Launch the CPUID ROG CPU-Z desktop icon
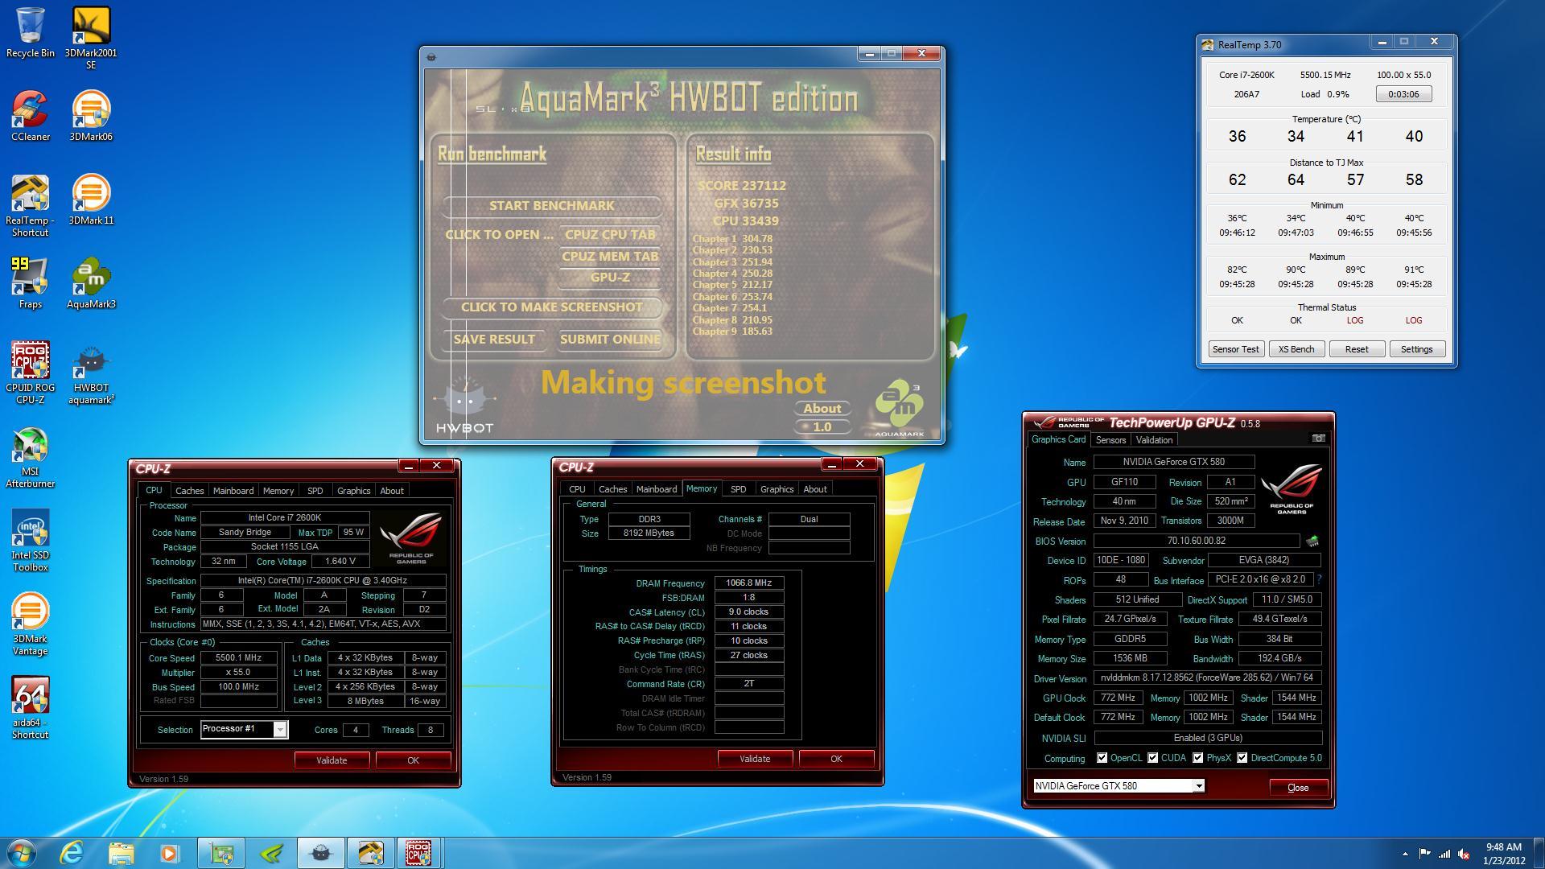Image resolution: width=1545 pixels, height=869 pixels. point(30,373)
